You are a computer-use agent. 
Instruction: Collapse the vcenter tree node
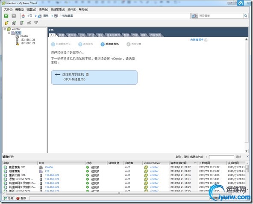[x=5, y=29]
